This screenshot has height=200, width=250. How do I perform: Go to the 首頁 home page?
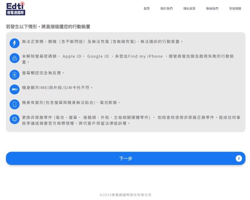click(x=146, y=9)
